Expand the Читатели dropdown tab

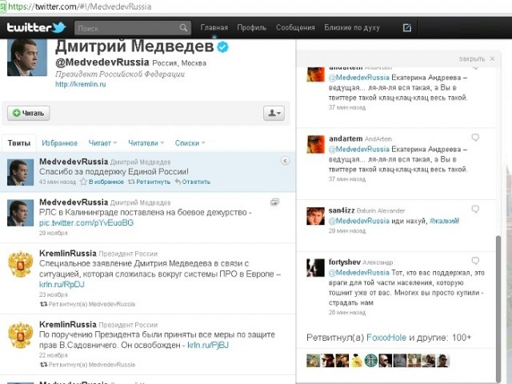[146, 143]
